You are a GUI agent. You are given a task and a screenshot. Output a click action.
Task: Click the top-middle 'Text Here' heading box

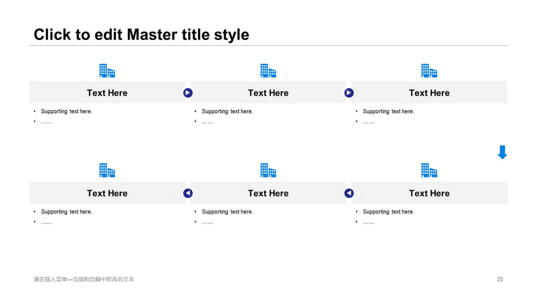pos(268,93)
